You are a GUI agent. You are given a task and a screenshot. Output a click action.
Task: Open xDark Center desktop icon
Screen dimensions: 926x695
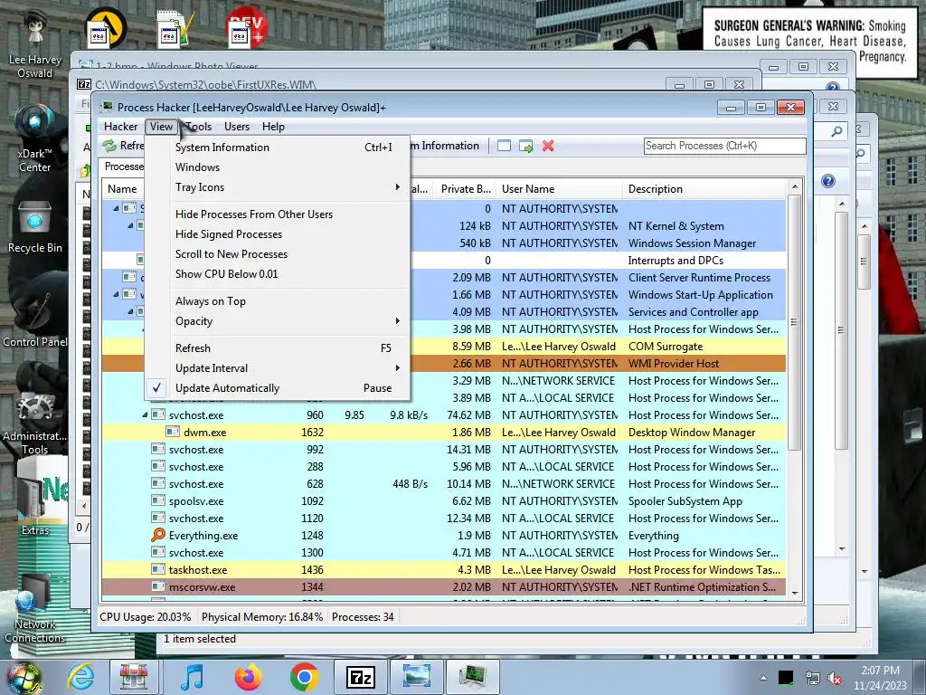[x=35, y=138]
